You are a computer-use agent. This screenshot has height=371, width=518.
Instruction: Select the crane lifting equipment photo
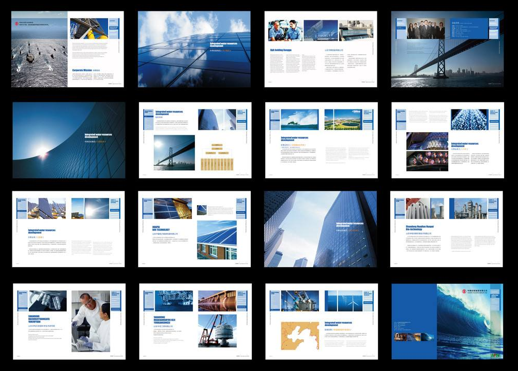217,331
